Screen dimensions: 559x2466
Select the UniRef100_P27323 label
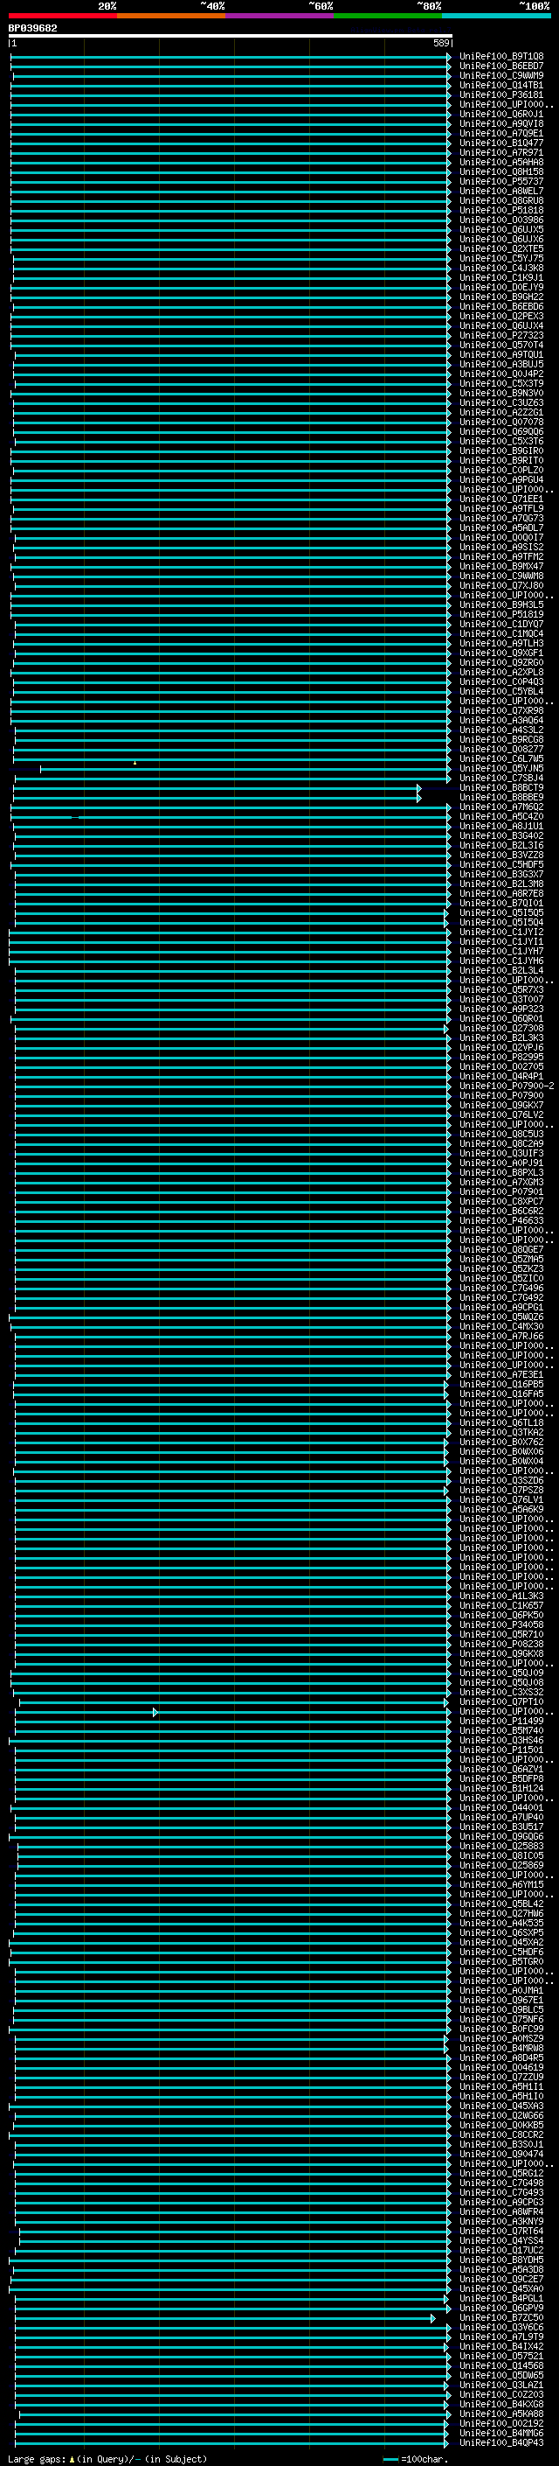pos(500,335)
